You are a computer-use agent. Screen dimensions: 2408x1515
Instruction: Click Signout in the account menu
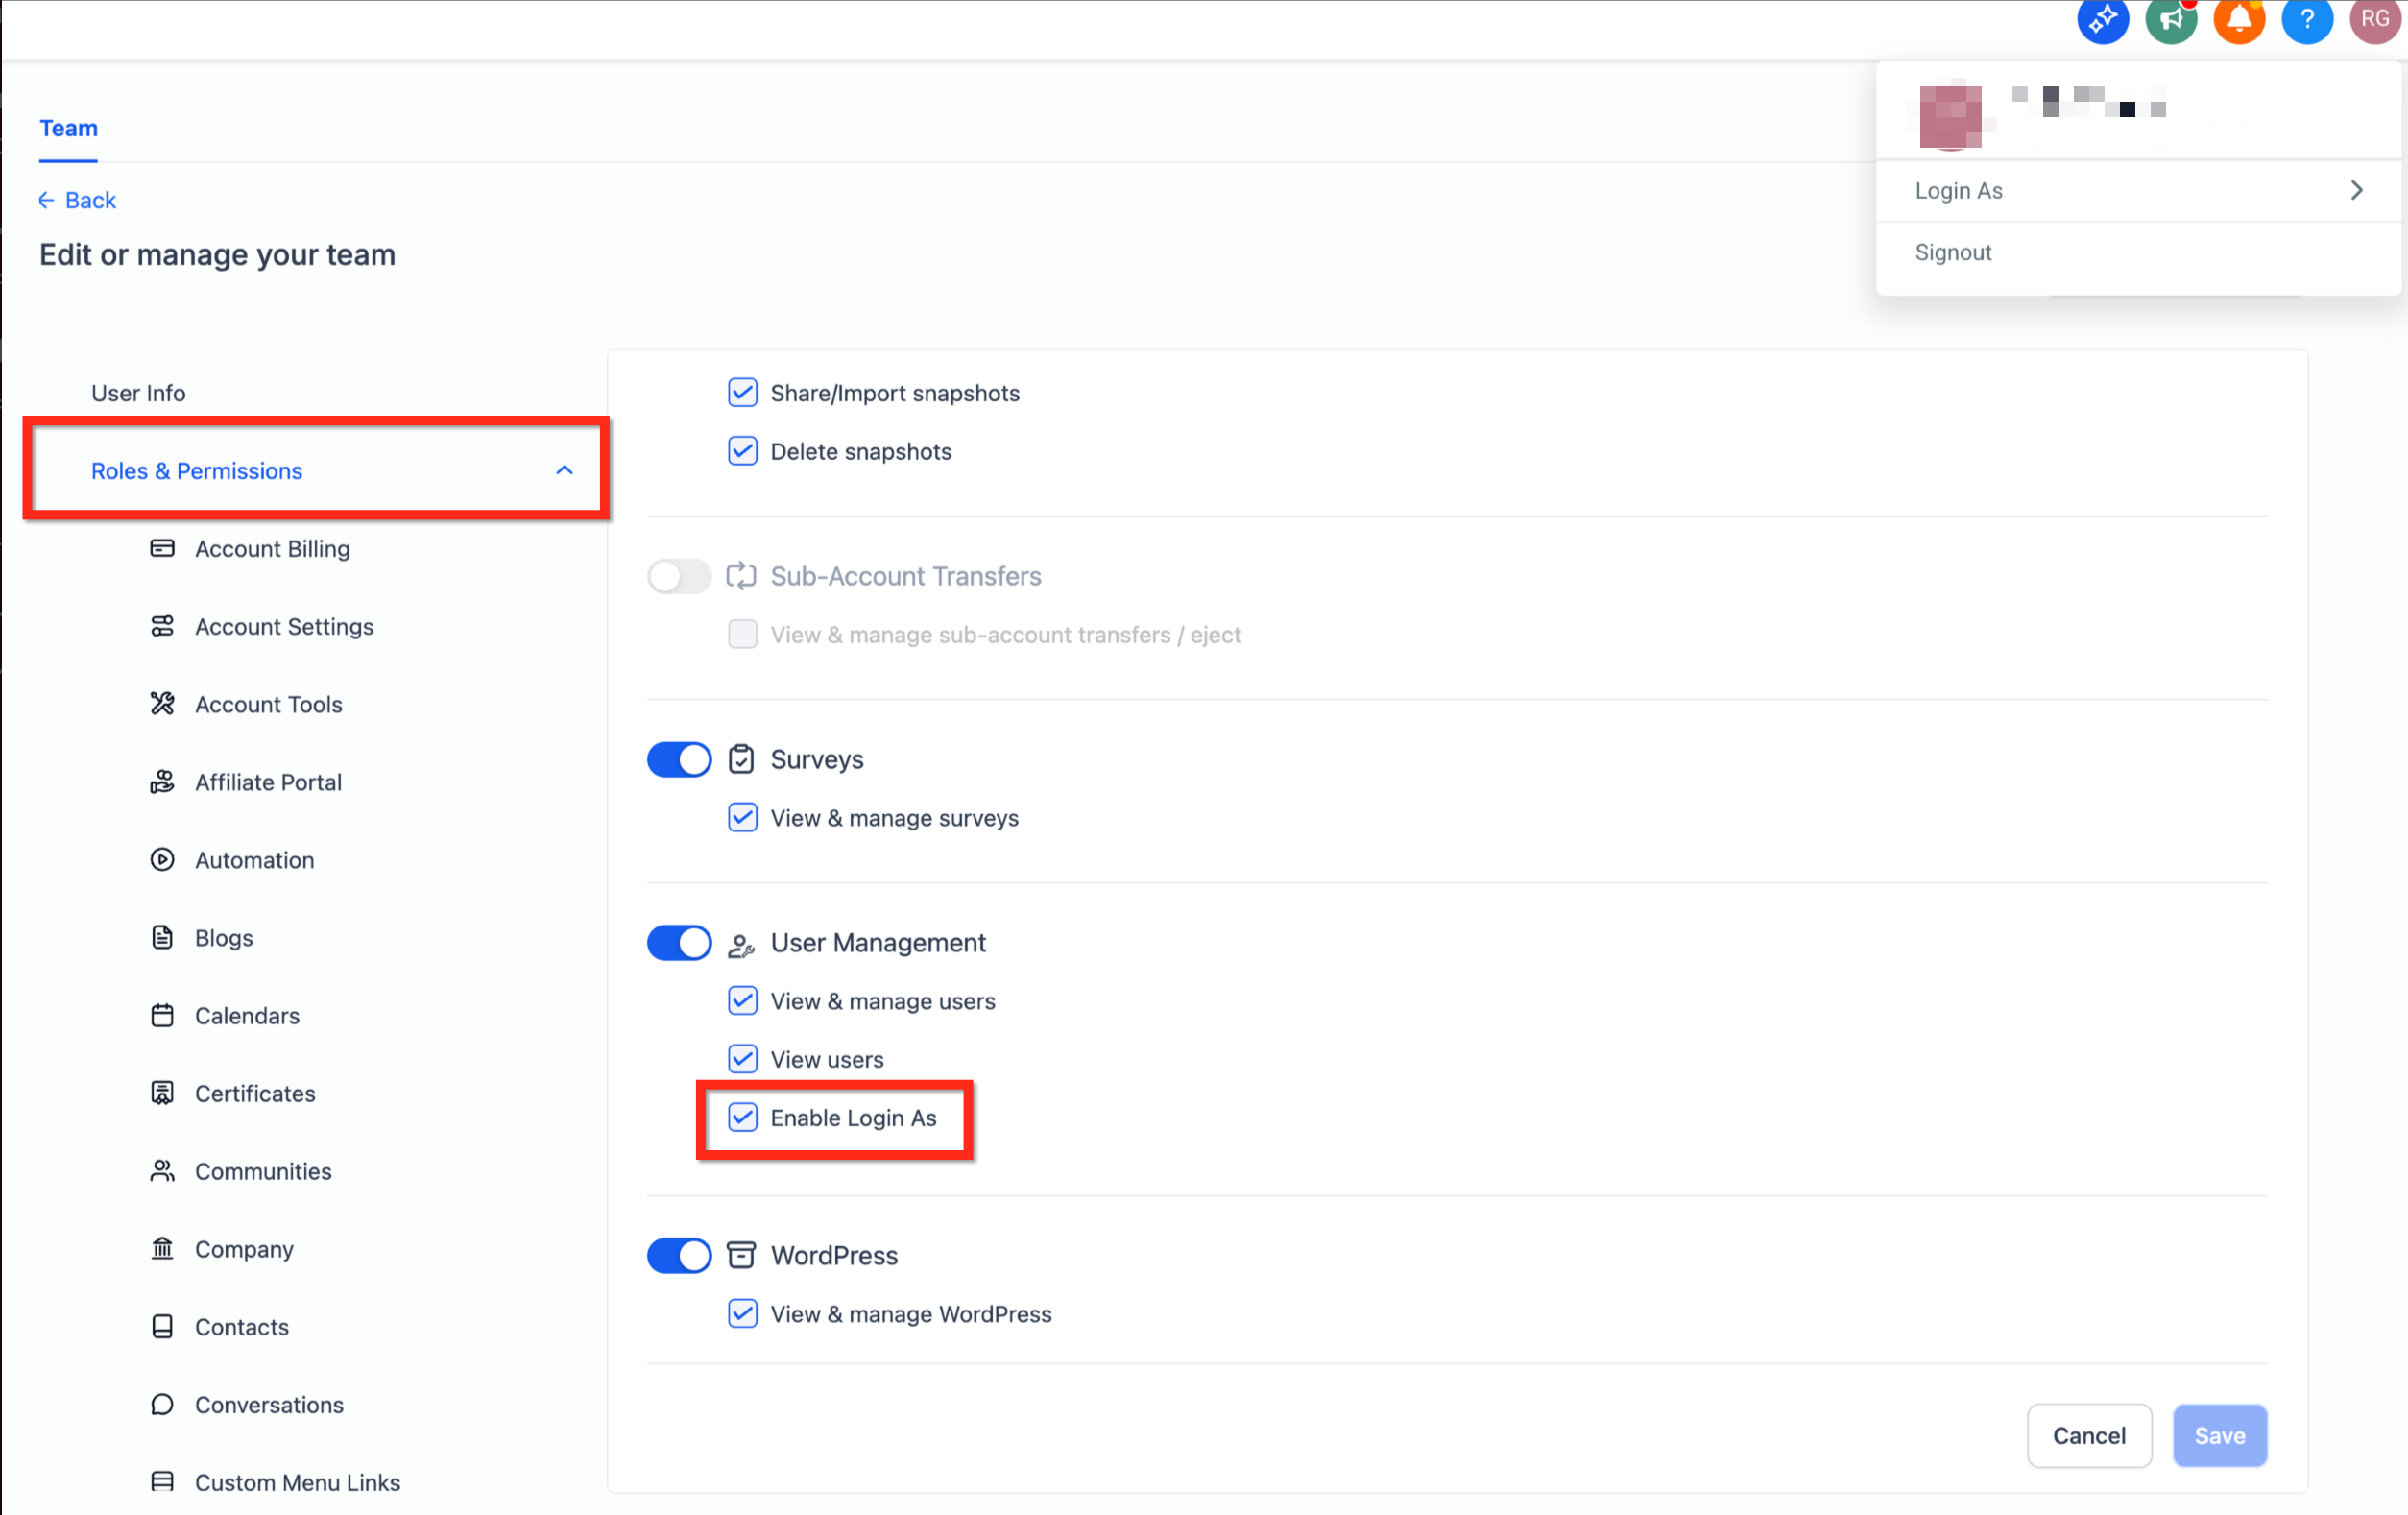1952,252
